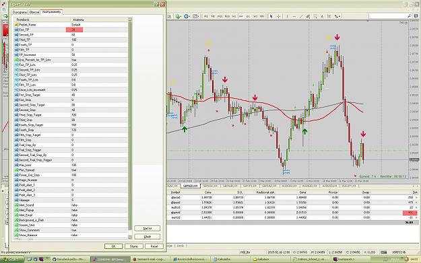The height and width of the screenshot is (263, 421).
Task: Open the periods clock dropdown
Action: (187, 16)
